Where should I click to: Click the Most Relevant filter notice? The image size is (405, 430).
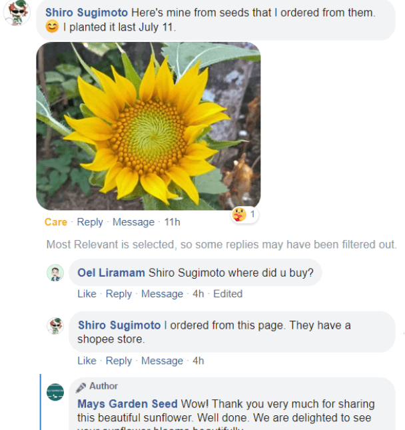tap(221, 245)
